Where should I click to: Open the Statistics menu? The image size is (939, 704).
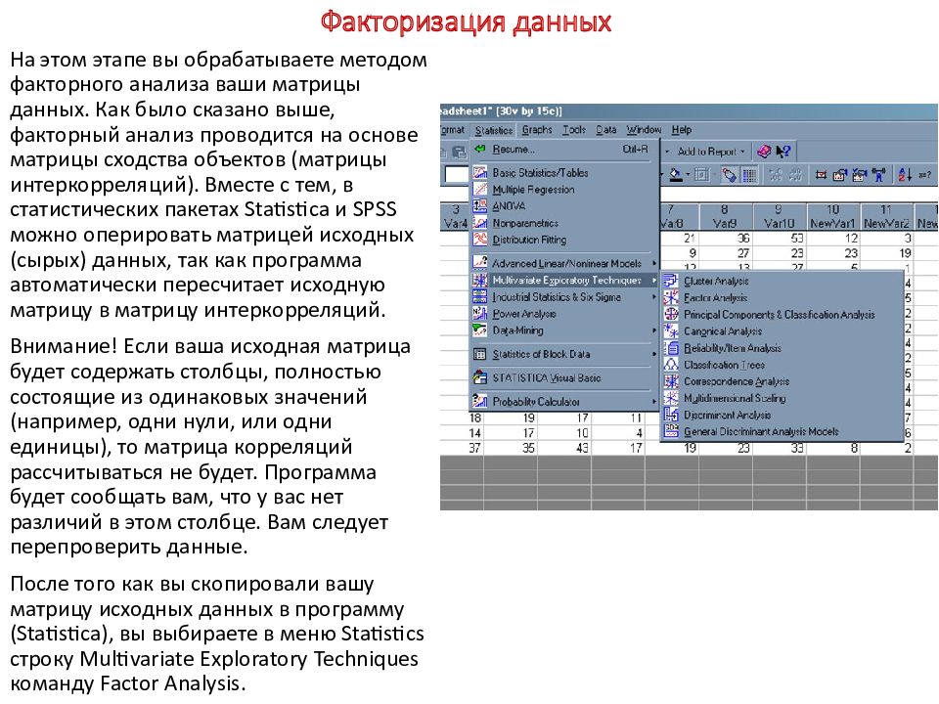pos(494,130)
